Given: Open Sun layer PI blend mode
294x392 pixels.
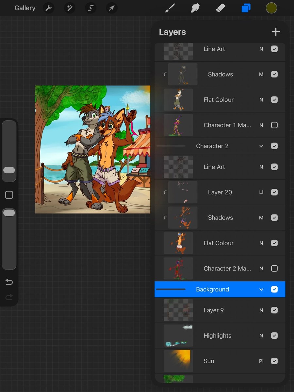Looking at the screenshot, I should pos(261,361).
